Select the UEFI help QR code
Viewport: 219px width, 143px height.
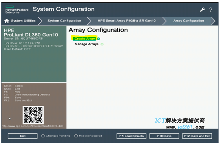pyautogui.click(x=33, y=115)
